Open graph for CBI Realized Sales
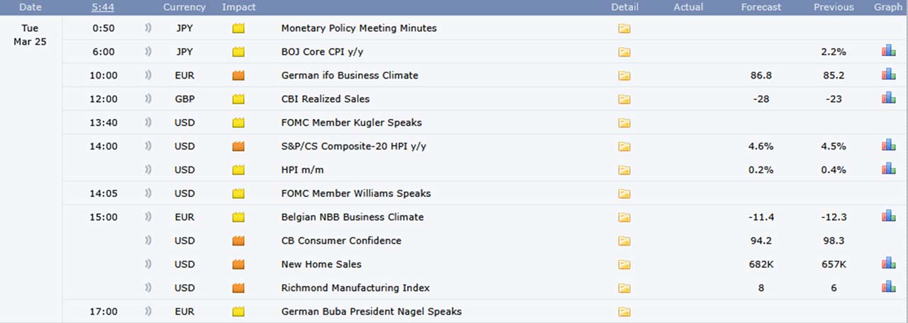The width and height of the screenshot is (908, 323). click(888, 98)
